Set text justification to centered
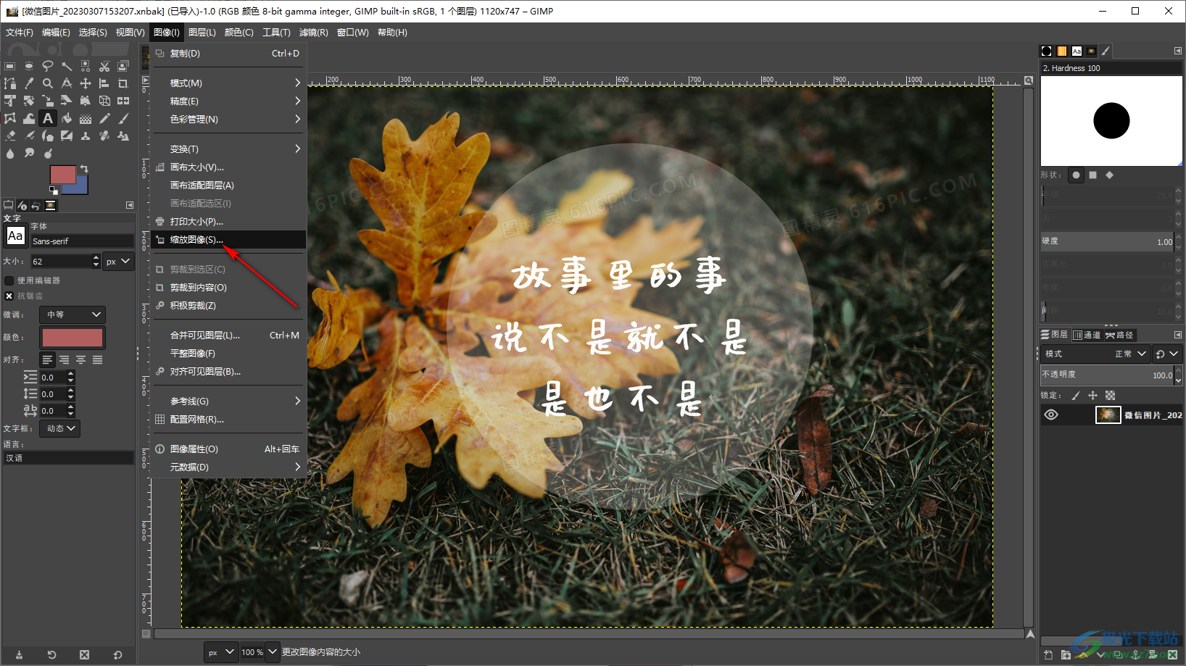 pos(80,360)
